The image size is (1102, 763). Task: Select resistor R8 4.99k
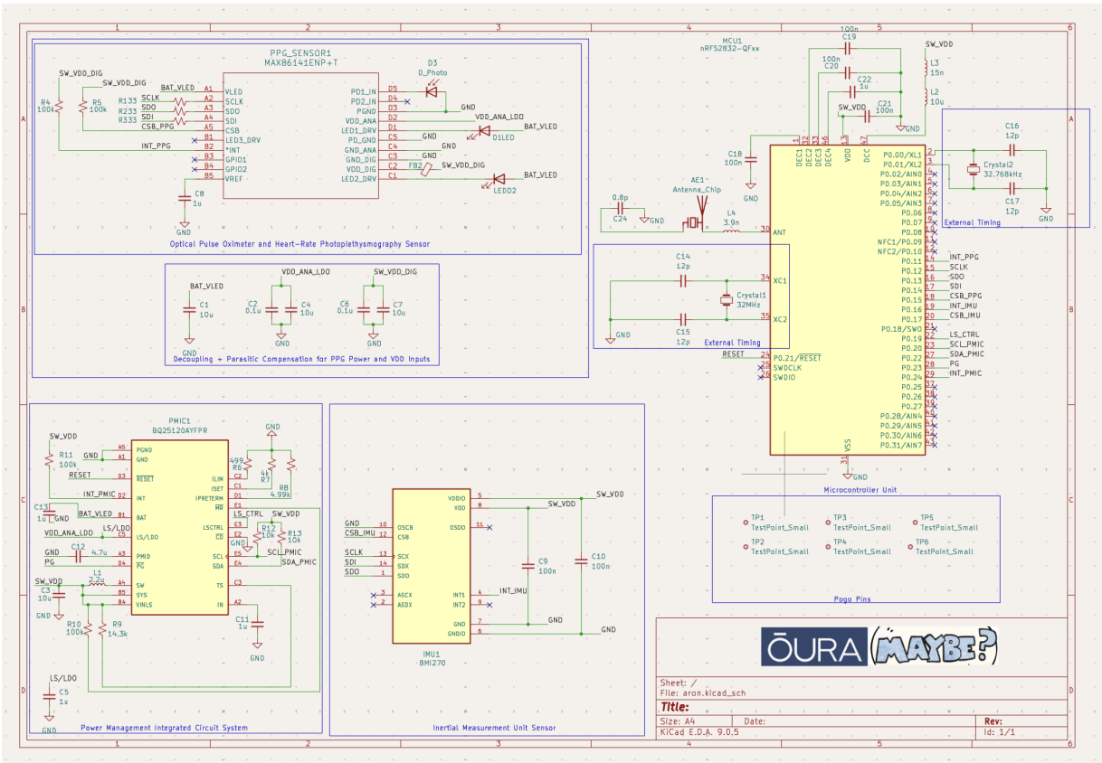pyautogui.click(x=290, y=466)
